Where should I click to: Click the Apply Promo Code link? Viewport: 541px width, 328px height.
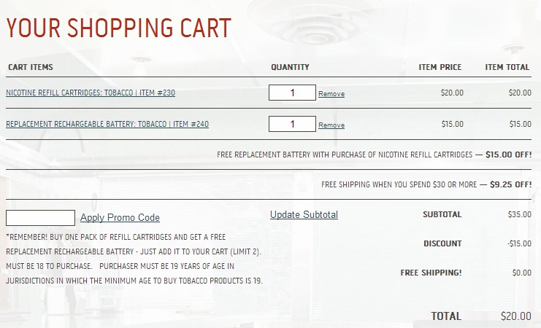pyautogui.click(x=120, y=218)
